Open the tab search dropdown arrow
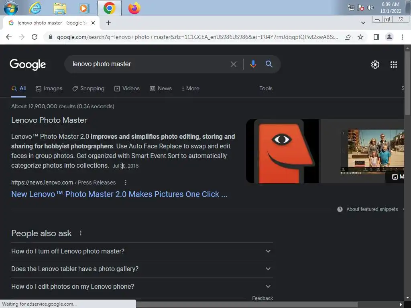411x308 pixels. pyautogui.click(x=363, y=23)
